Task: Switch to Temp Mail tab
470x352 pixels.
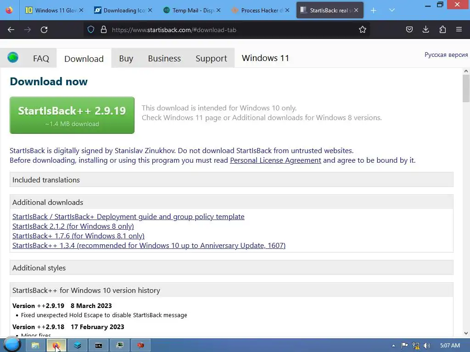Action: [189, 10]
